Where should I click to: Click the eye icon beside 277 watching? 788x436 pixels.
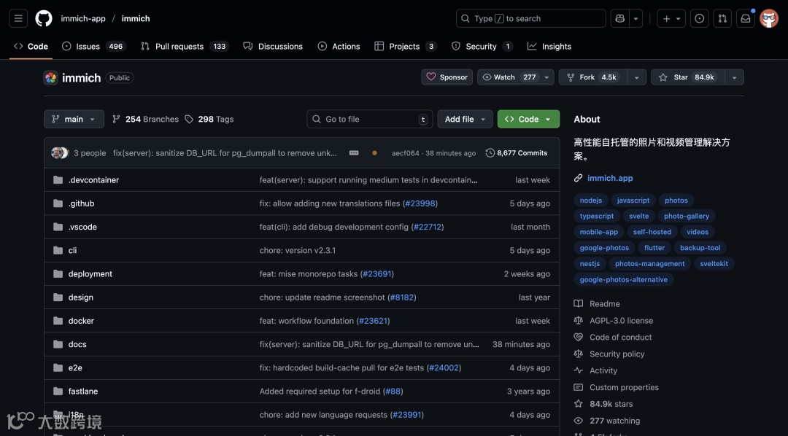pos(579,421)
